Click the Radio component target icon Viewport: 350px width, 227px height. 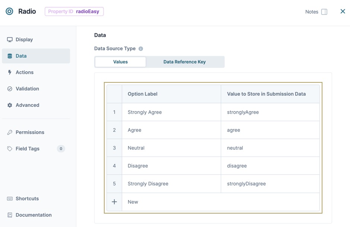coord(9,12)
